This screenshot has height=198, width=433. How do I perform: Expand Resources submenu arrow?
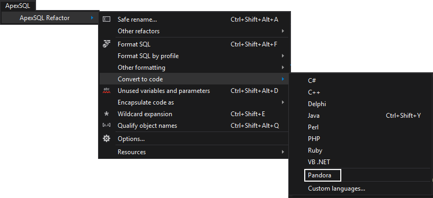click(283, 152)
